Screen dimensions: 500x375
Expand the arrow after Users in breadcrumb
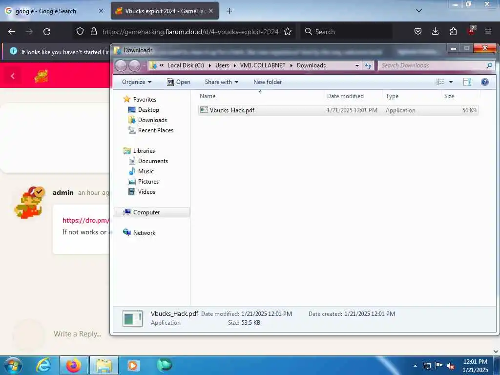tap(235, 65)
